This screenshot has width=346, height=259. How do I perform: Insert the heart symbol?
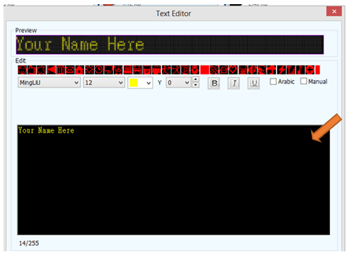(x=233, y=70)
